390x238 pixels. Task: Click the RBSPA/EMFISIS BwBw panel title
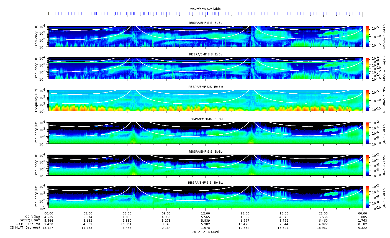coord(205,183)
